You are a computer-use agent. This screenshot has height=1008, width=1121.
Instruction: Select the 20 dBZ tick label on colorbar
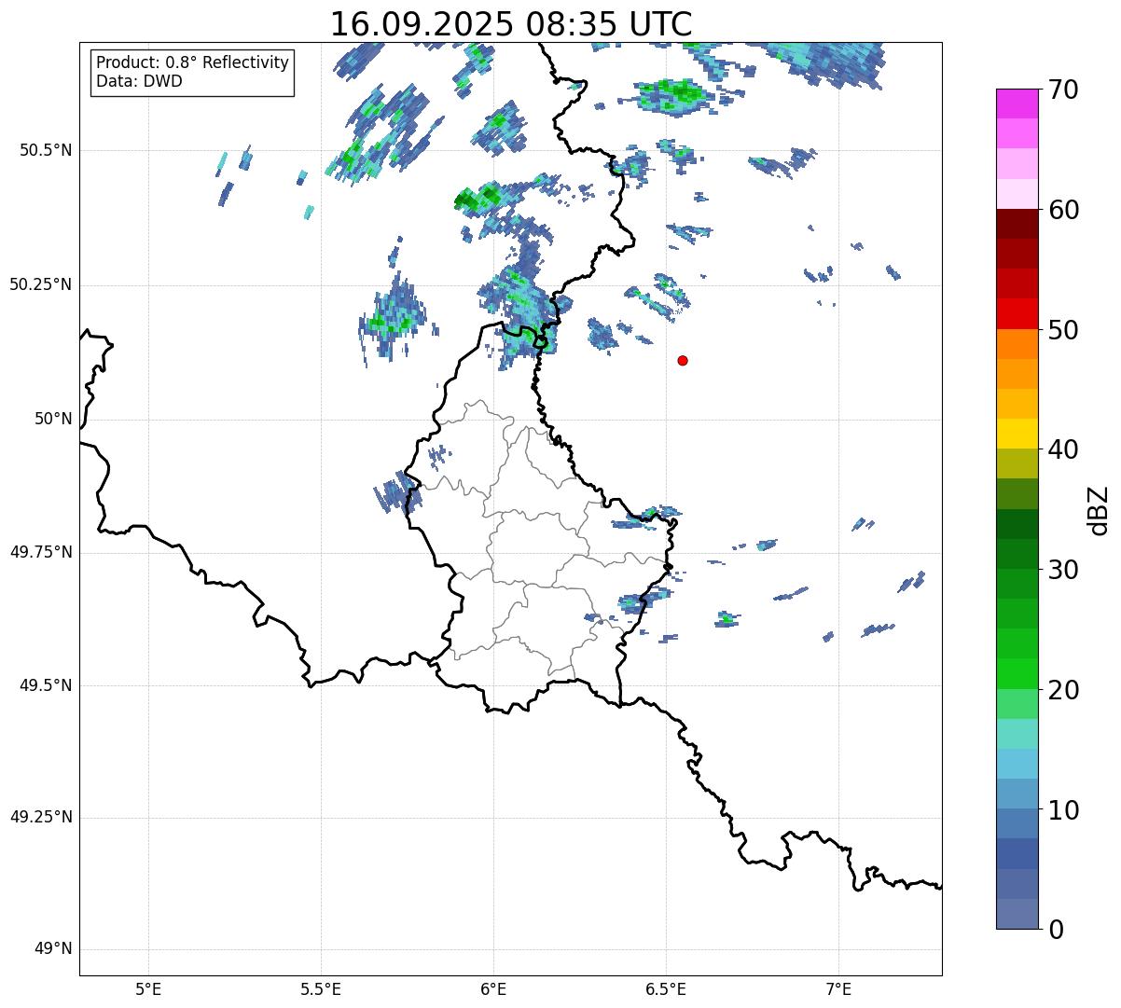1063,690
